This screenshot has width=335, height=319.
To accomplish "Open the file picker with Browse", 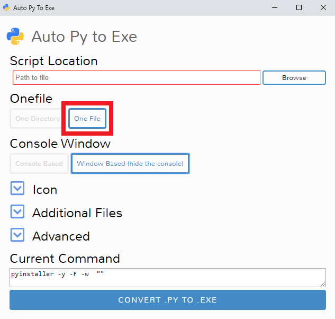I will [x=294, y=78].
